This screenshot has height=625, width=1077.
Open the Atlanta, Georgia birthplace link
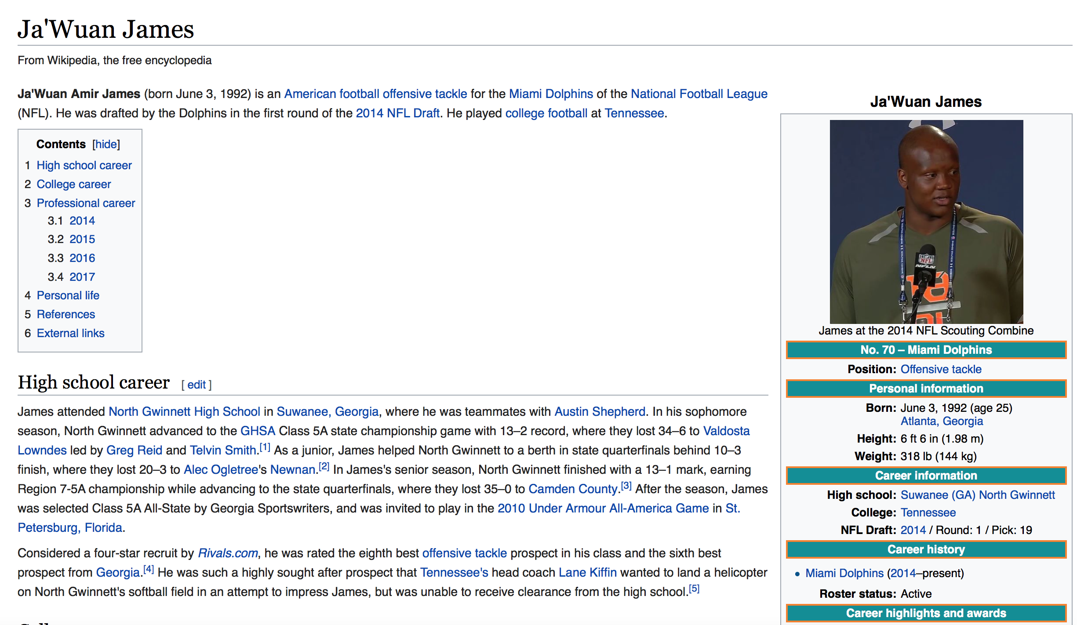(x=941, y=421)
